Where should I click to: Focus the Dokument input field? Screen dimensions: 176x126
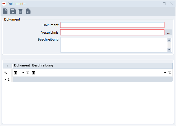coord(112,25)
